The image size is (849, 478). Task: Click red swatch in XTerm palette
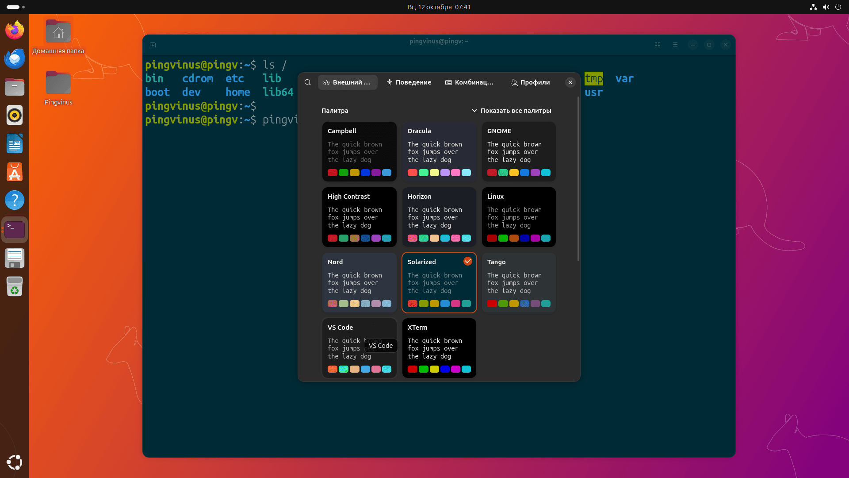tap(412, 369)
